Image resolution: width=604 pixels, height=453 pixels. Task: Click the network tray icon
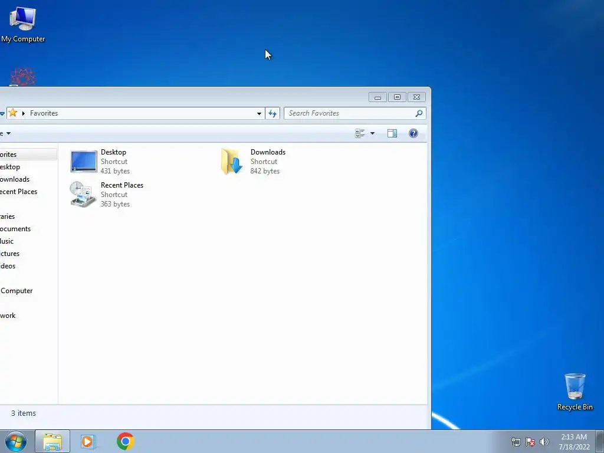point(516,442)
